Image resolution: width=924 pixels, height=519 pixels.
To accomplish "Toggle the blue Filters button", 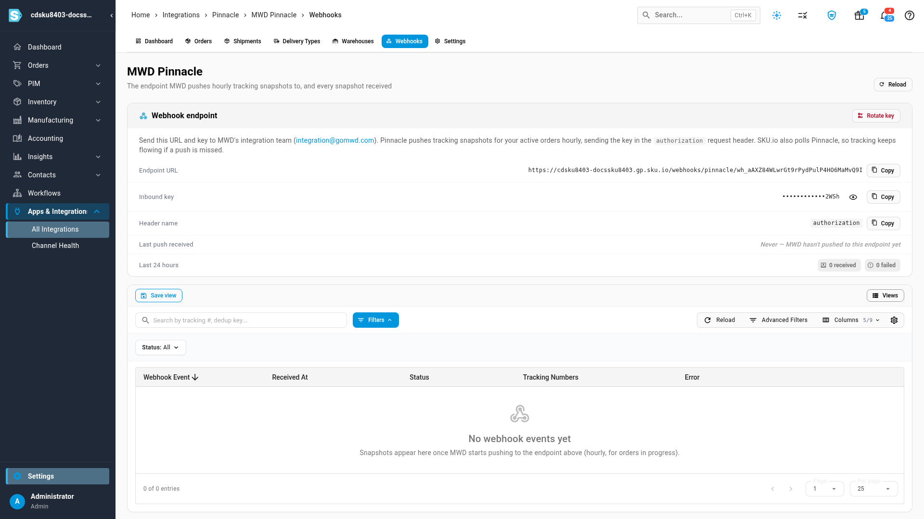I will [376, 320].
